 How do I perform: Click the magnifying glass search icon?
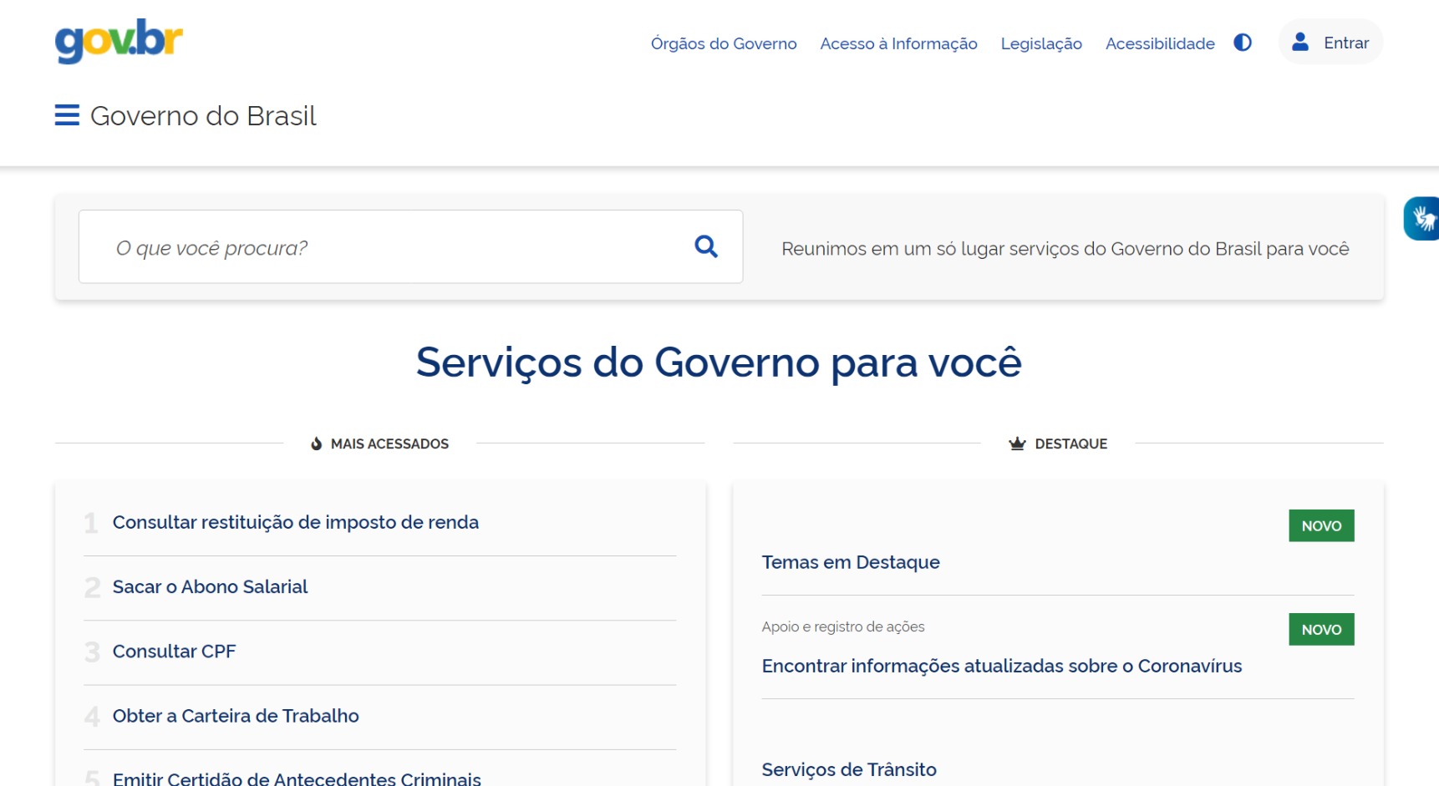pyautogui.click(x=706, y=246)
